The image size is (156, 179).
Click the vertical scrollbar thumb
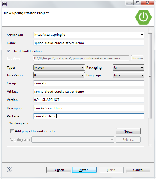click(150, 76)
